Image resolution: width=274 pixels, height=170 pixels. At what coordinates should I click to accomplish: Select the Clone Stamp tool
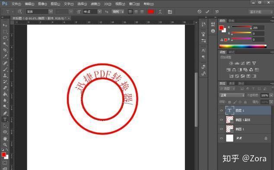click(5, 75)
